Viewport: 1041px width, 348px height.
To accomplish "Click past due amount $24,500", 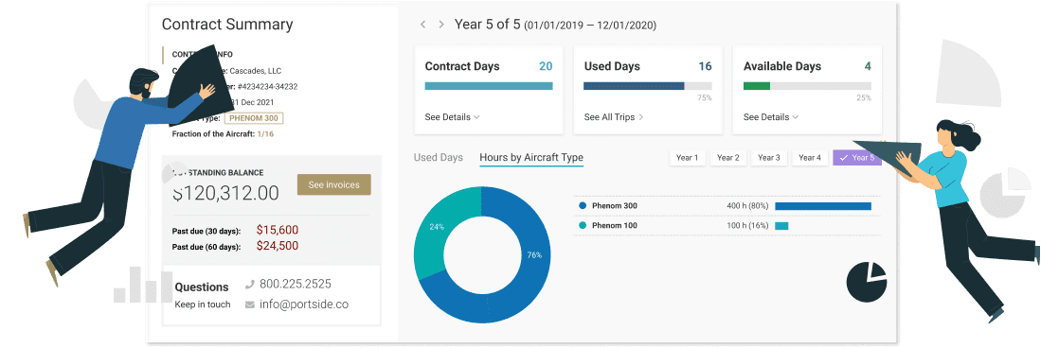I will (277, 245).
